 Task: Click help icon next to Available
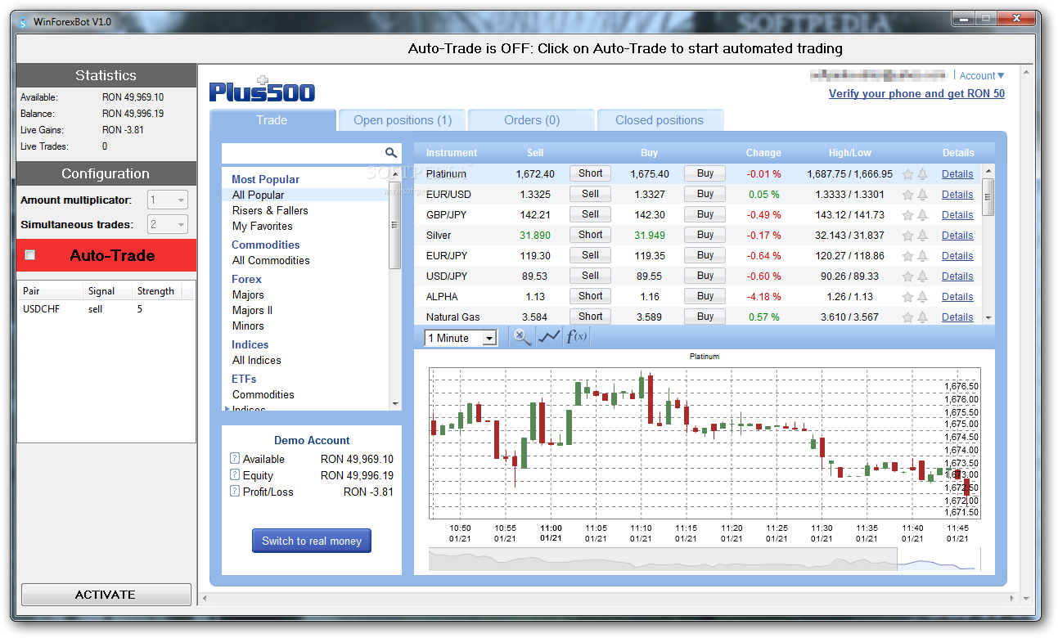[235, 459]
